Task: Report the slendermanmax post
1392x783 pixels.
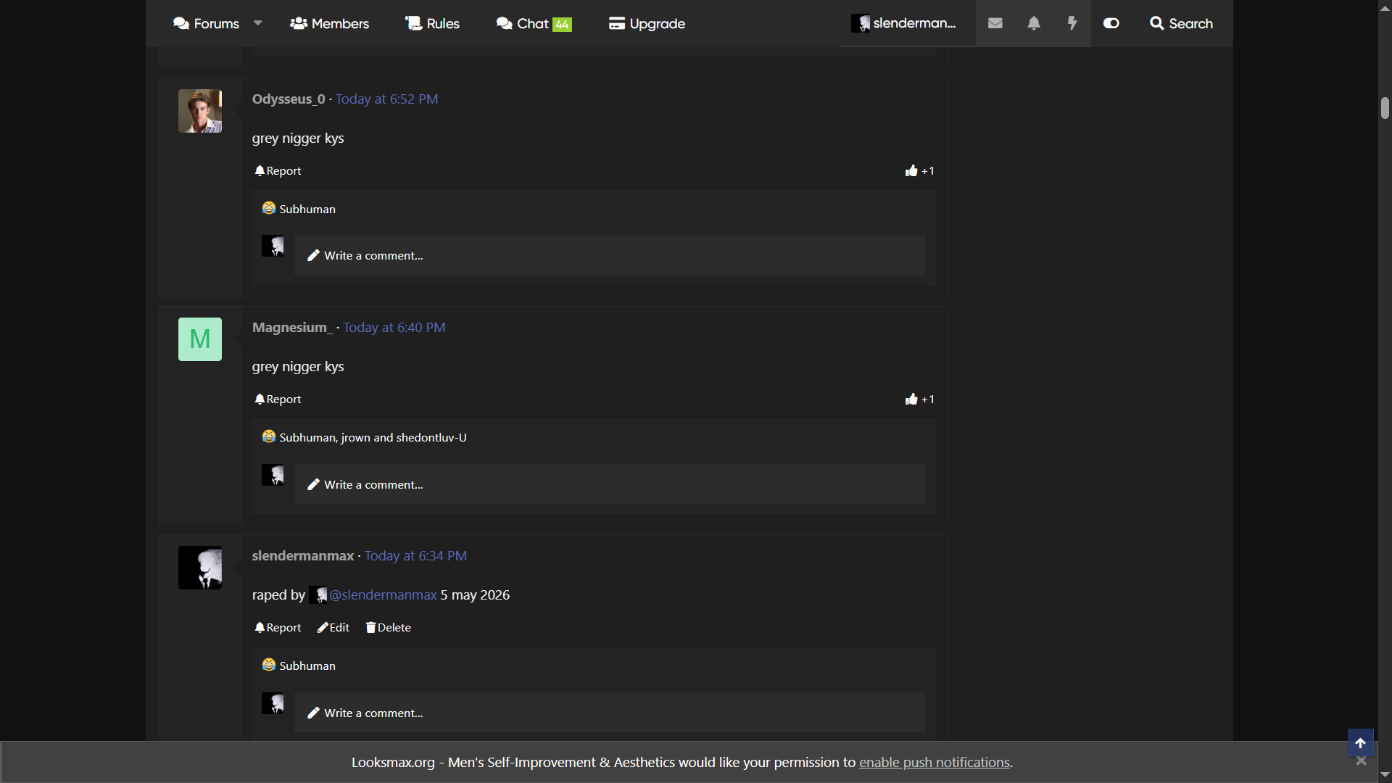Action: (278, 627)
